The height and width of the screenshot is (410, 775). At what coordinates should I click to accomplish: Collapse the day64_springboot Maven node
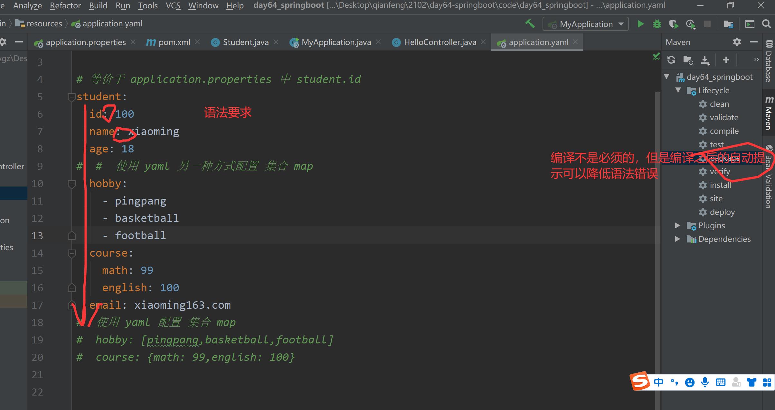point(667,77)
